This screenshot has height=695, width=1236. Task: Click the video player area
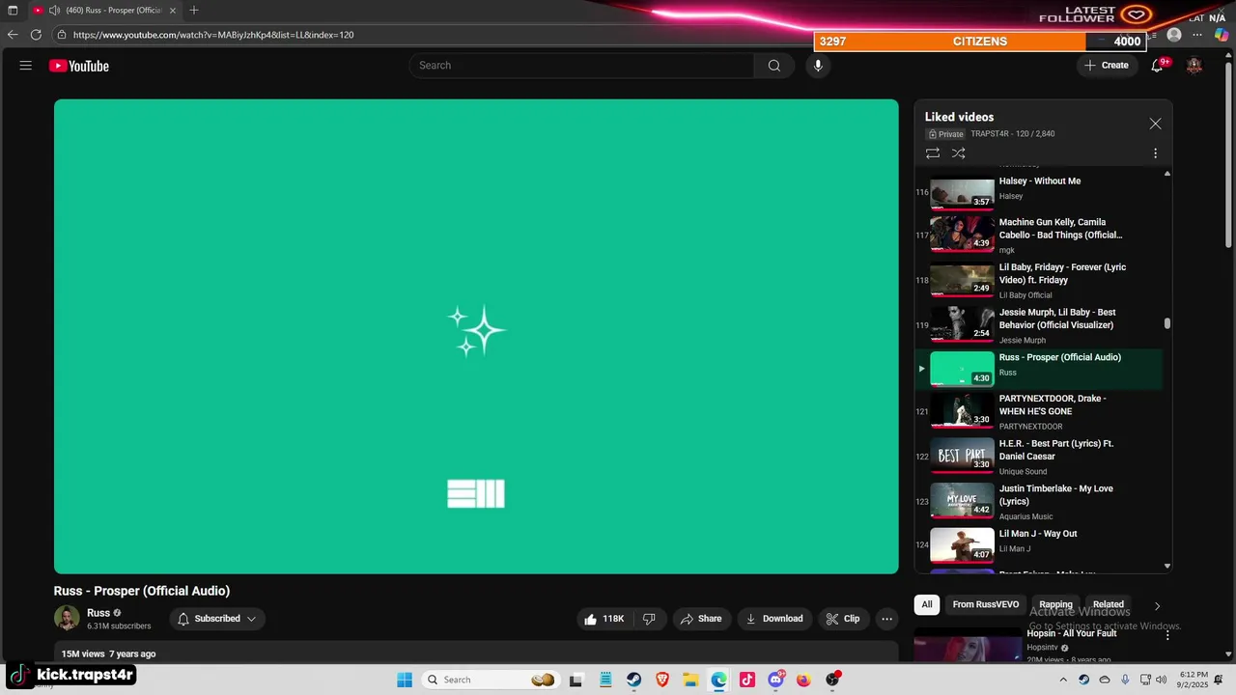[476, 337]
